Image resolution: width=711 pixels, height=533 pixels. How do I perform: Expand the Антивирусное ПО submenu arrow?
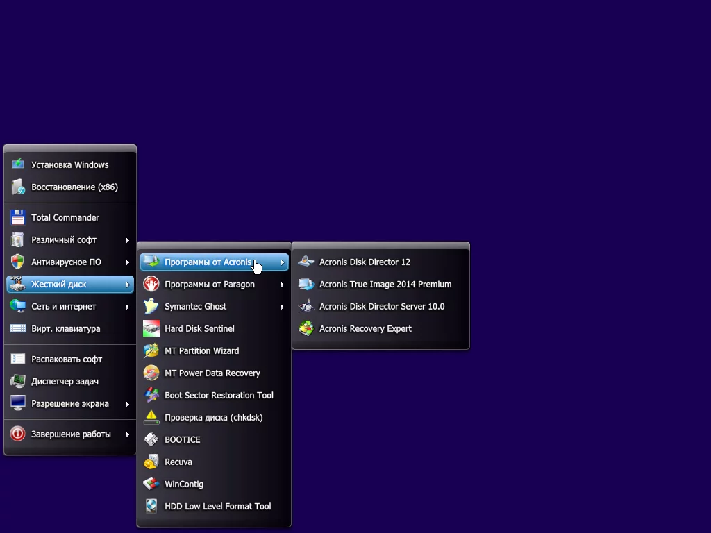point(128,262)
